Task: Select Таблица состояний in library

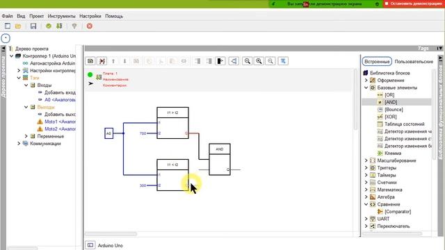Action: coord(405,124)
